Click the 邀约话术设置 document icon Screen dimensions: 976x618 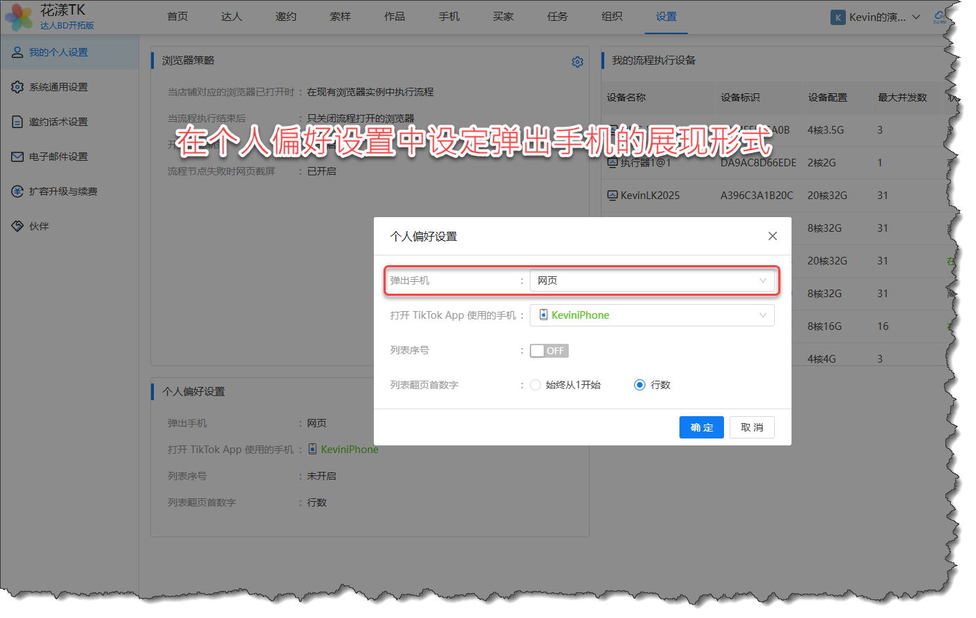coord(17,122)
